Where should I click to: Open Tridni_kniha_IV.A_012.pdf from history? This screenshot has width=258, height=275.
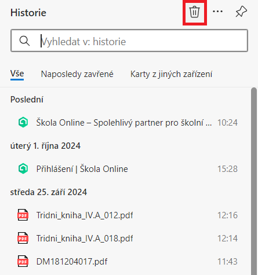[x=128, y=215]
